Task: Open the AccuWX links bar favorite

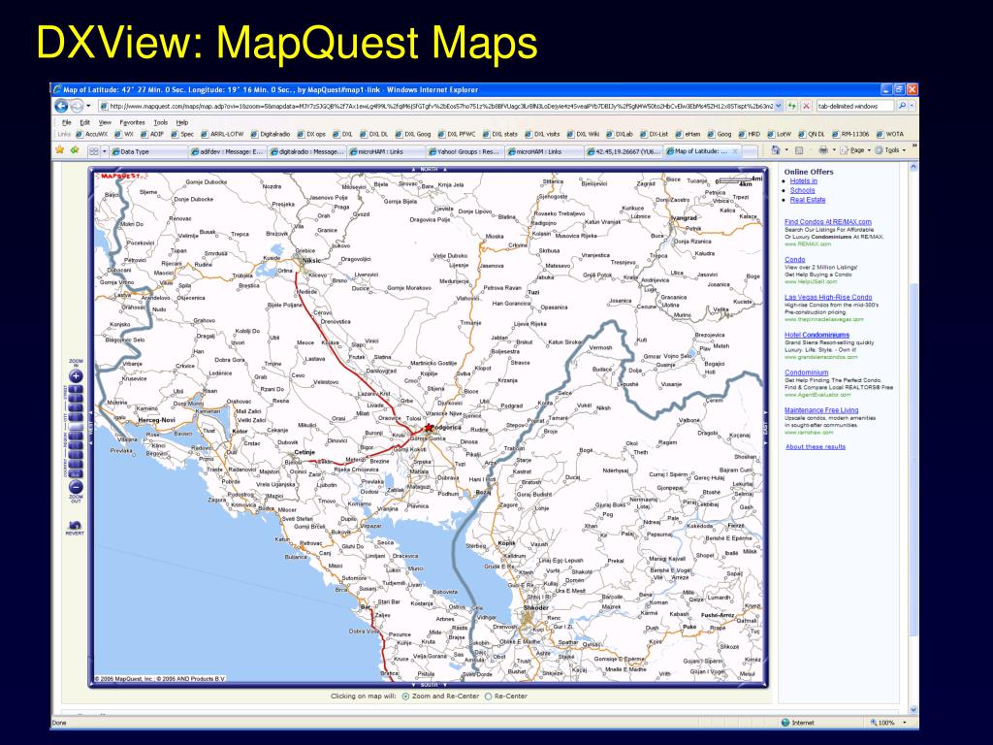Action: [x=92, y=134]
